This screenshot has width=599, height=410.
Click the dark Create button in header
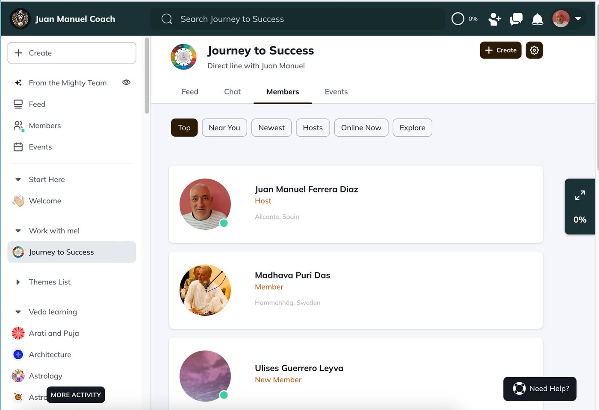500,50
